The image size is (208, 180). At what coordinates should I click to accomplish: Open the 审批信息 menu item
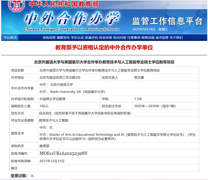point(49,38)
